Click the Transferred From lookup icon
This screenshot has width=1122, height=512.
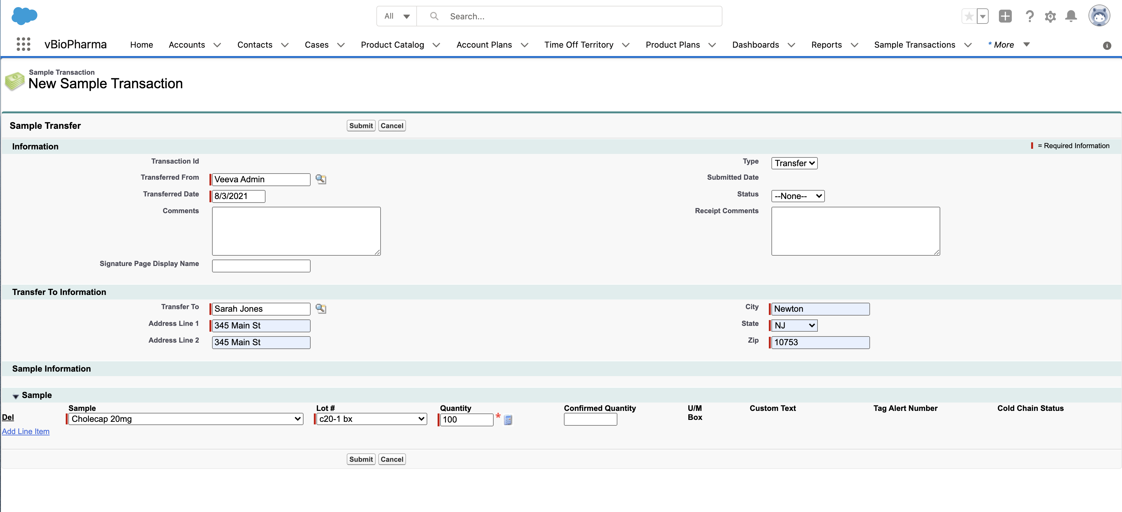click(321, 179)
